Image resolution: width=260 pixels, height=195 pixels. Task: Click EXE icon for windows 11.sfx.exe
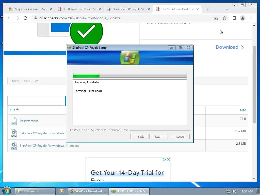tap(14, 146)
